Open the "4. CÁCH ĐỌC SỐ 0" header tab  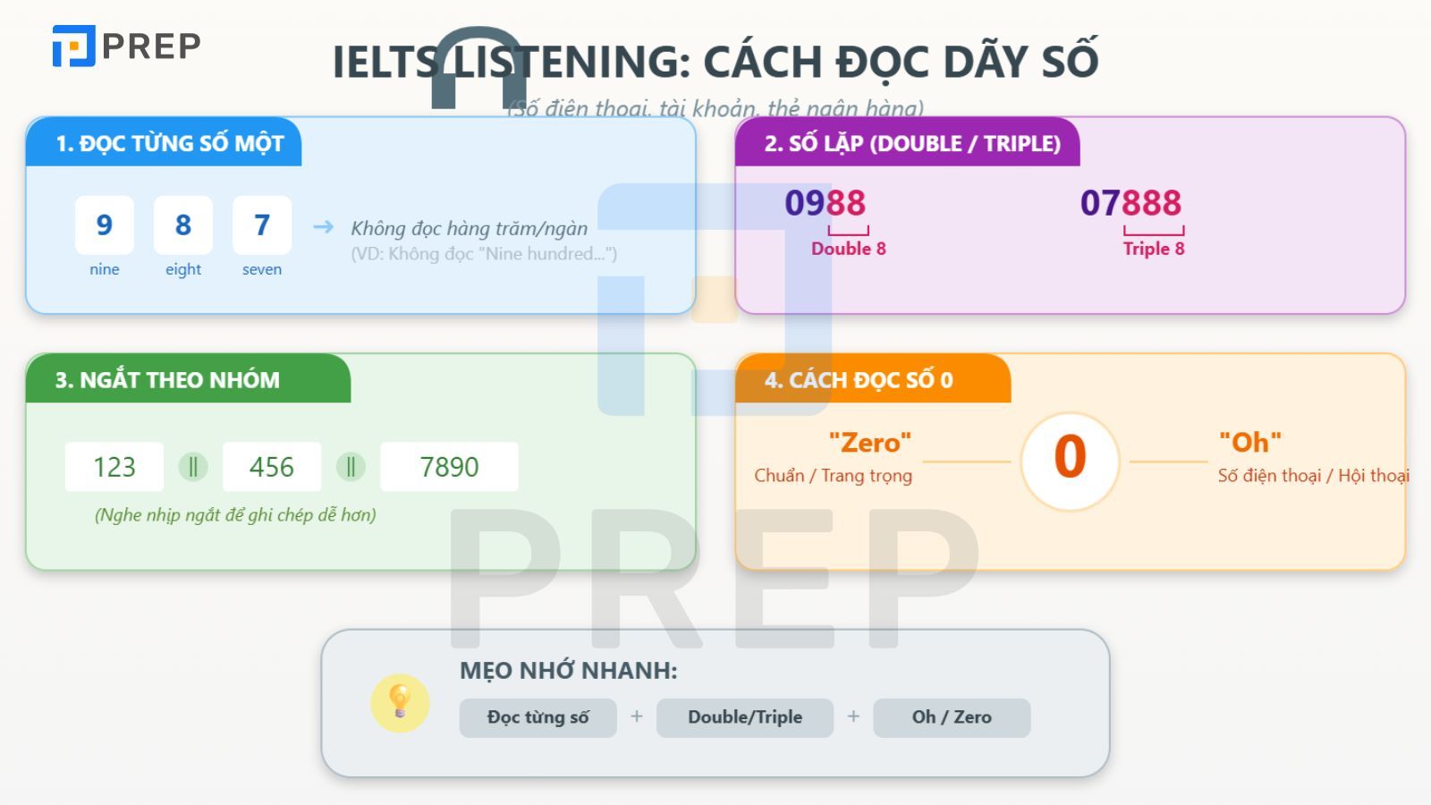pyautogui.click(x=859, y=380)
